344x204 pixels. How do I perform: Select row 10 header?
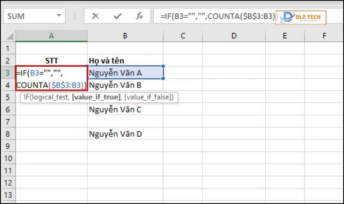pyautogui.click(x=8, y=158)
